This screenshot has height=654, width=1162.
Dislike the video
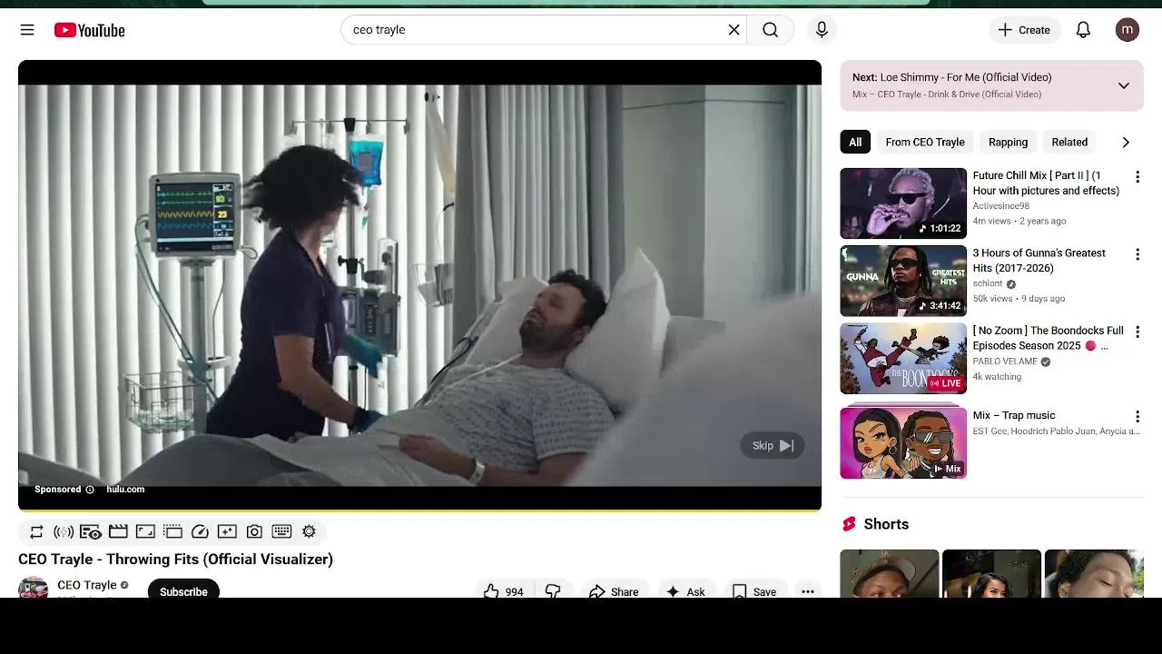(x=553, y=590)
